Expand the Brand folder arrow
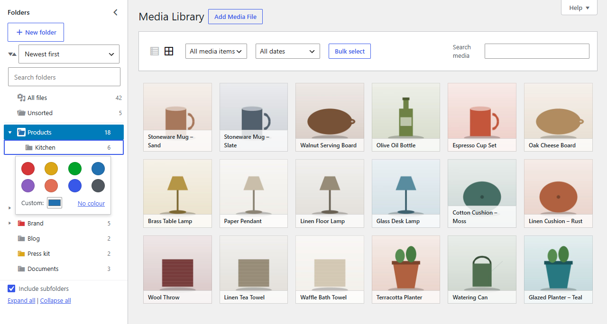This screenshot has width=607, height=324. pyautogui.click(x=10, y=223)
